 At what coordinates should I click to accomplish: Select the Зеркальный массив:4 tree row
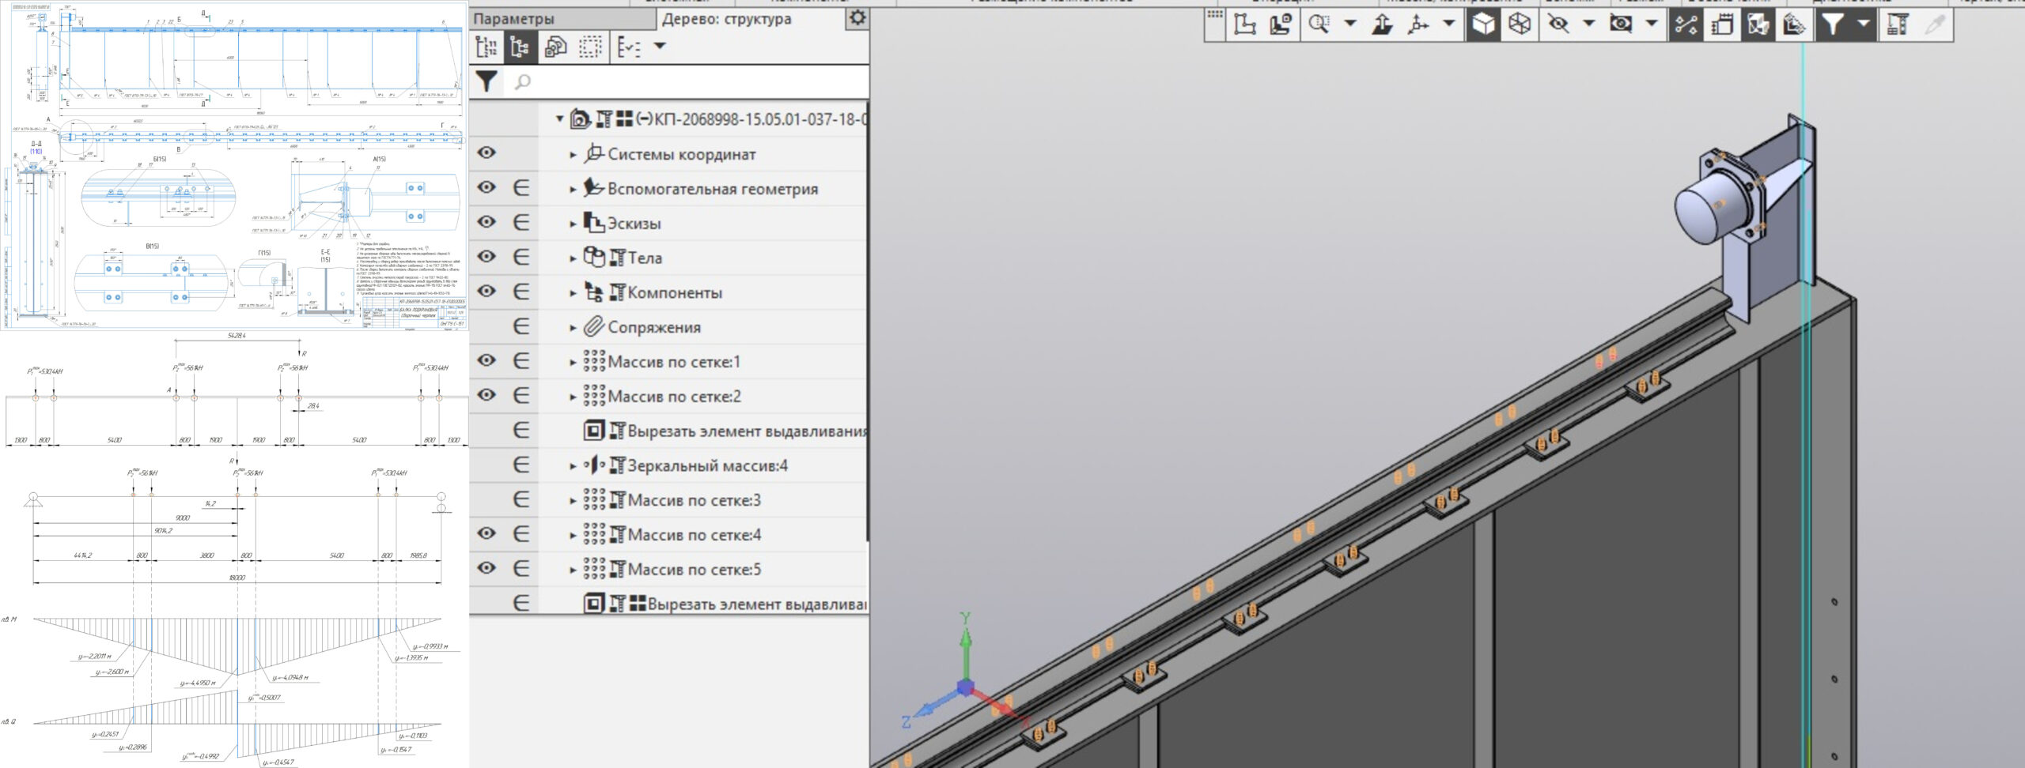pyautogui.click(x=685, y=465)
